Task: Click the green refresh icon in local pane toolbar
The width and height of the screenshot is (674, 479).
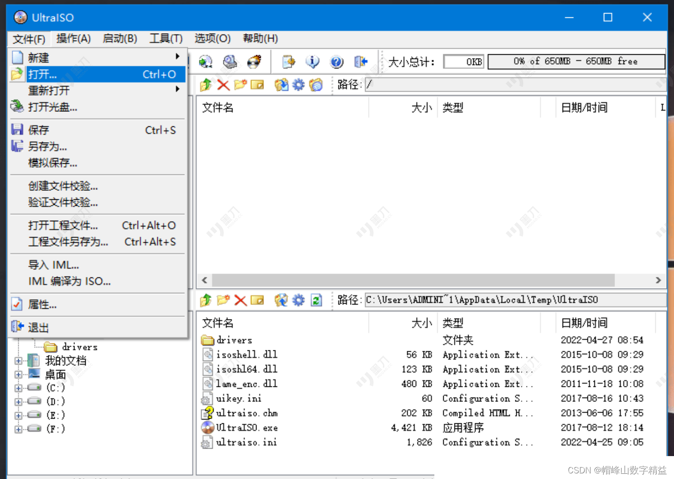Action: [x=316, y=300]
